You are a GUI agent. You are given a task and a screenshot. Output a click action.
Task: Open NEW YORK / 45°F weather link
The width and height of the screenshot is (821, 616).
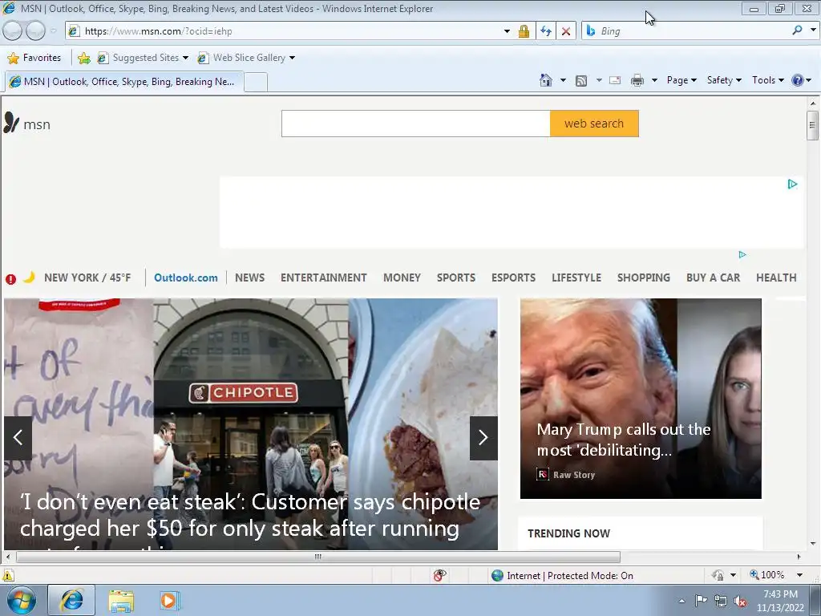[87, 278]
